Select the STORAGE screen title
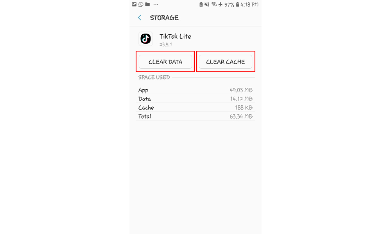Viewport: 391px width, 234px height. [x=164, y=18]
